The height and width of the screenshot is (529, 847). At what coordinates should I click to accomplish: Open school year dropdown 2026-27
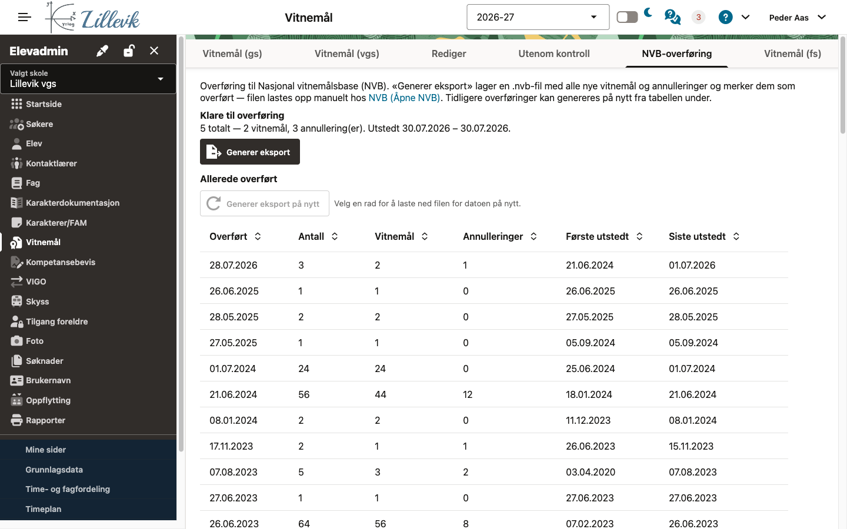(x=538, y=17)
